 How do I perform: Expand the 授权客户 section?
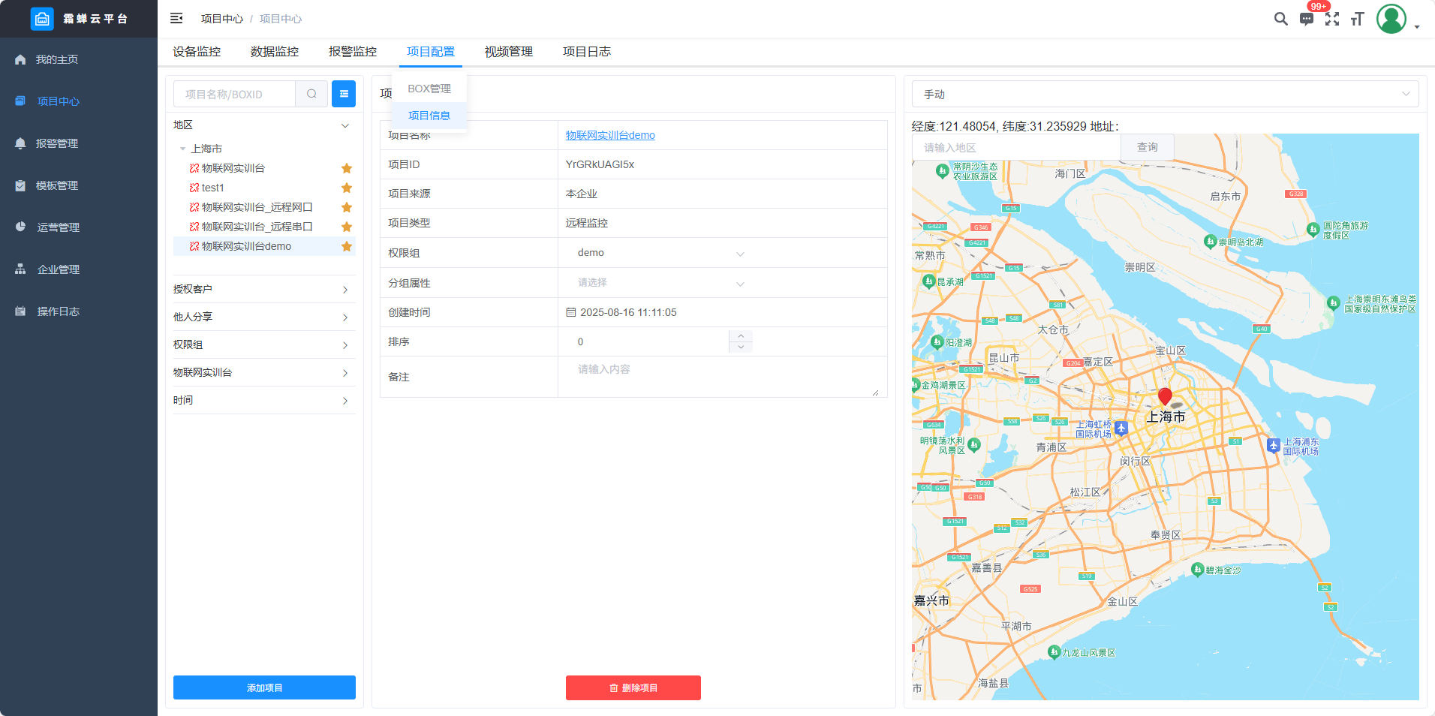point(263,290)
